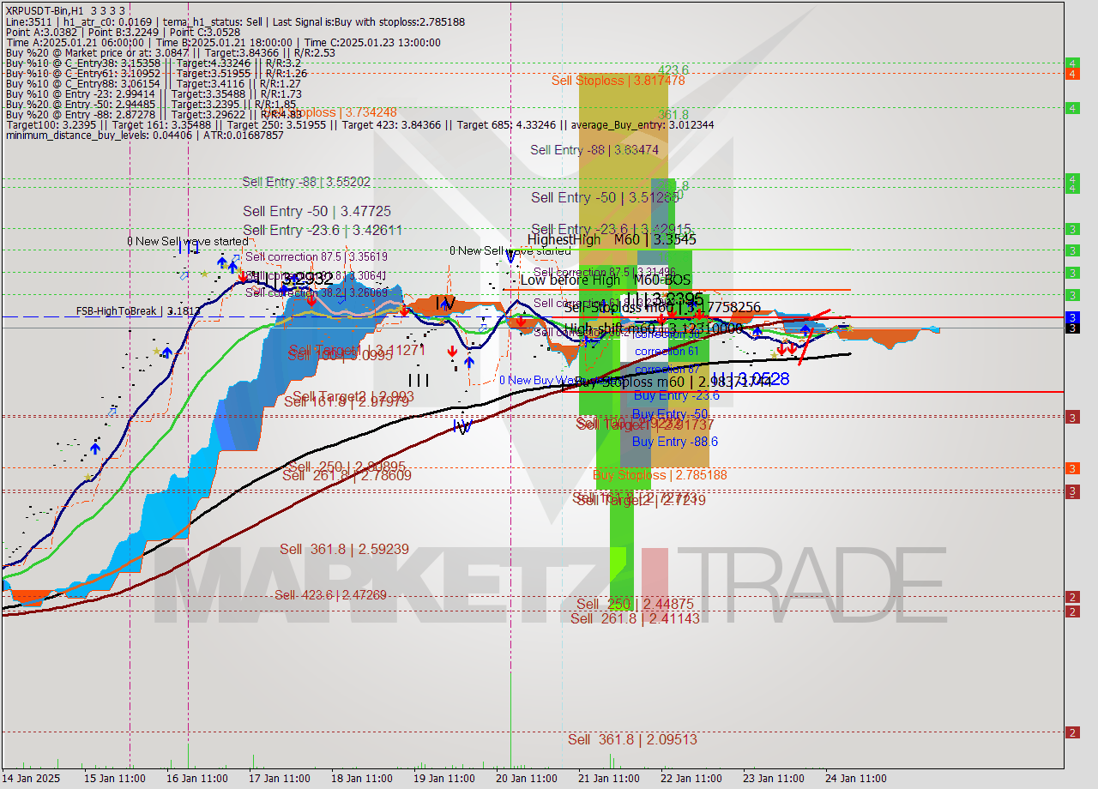Click the 'Line:3511 | h1_atr_c0' info line
The height and width of the screenshot is (789, 1098).
tap(235, 21)
